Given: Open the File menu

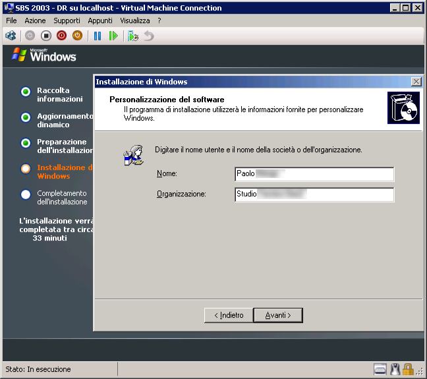Looking at the screenshot, I should (11, 20).
